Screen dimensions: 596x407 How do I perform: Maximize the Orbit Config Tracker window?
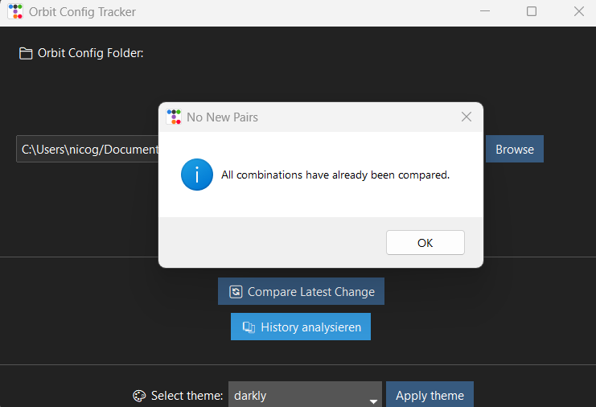[532, 11]
